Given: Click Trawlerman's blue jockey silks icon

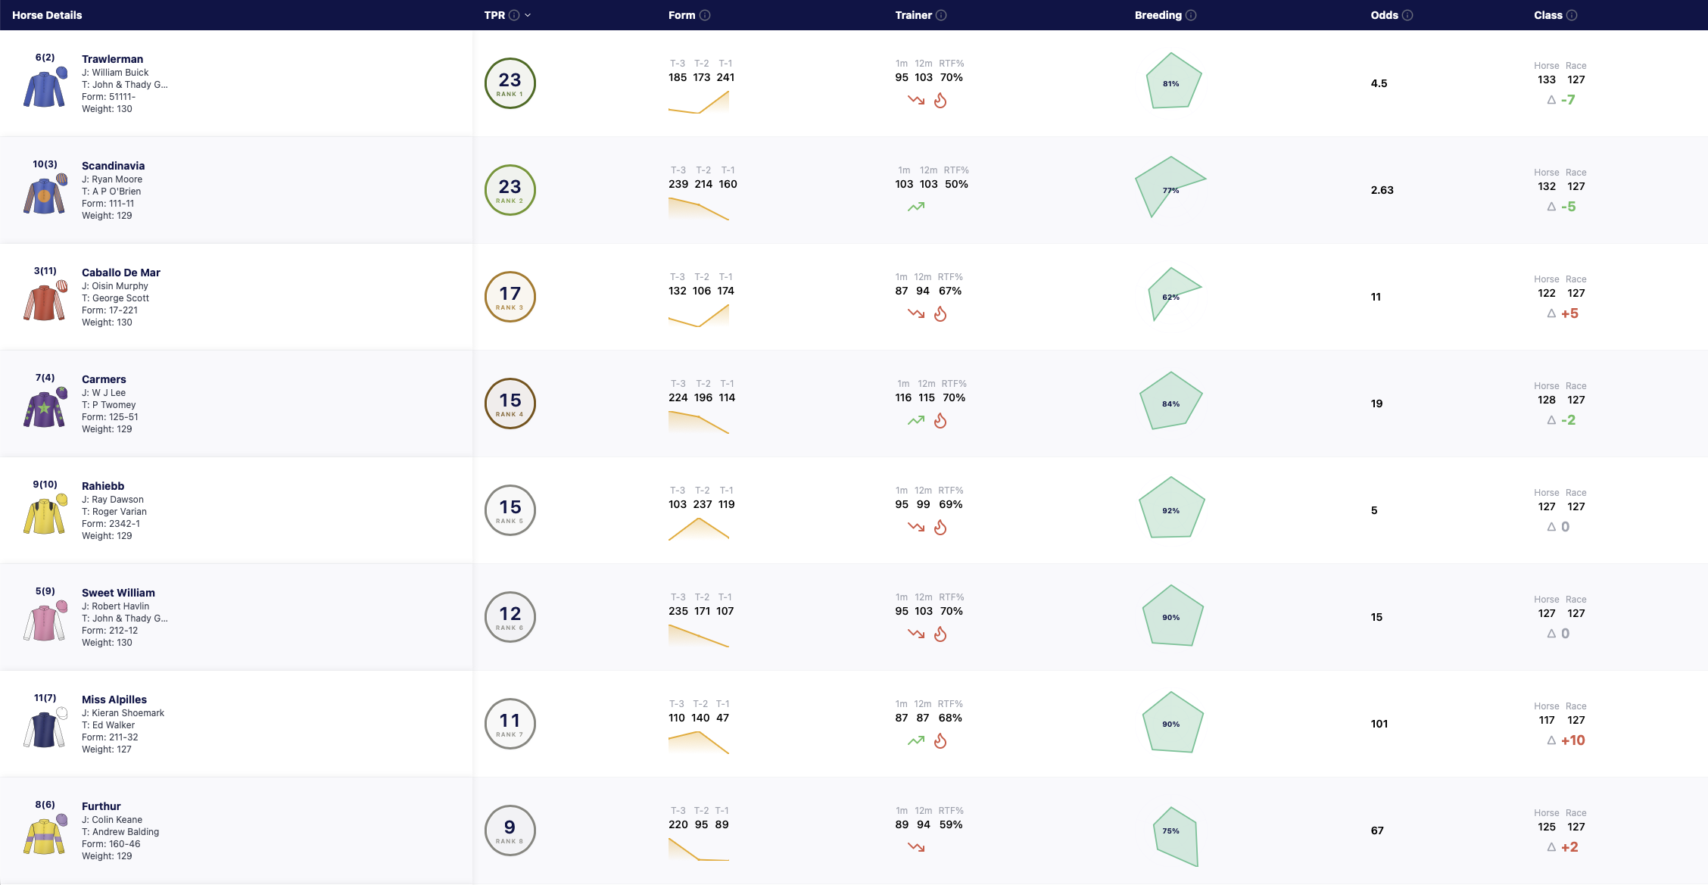Looking at the screenshot, I should [45, 87].
